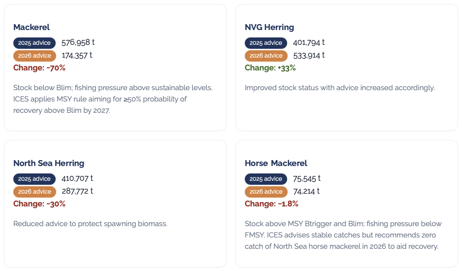Click NVG Herring's 2025 advice badge
The image size is (462, 271).
coord(266,43)
